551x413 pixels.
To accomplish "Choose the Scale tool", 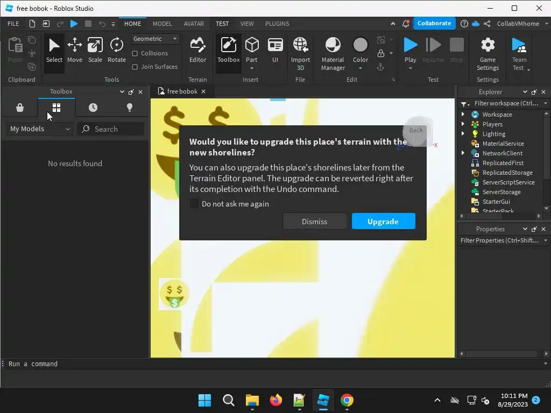I will pos(95,51).
